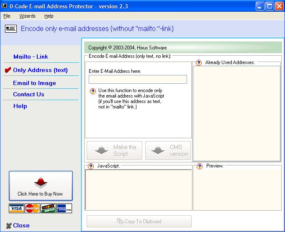Click the Already Used Addresses list box
285x232 pixels.
[x=236, y=113]
